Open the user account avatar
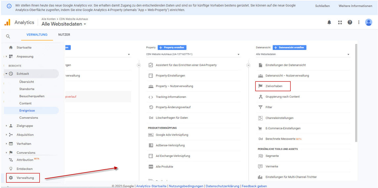The height and width of the screenshot is (188, 378). (x=369, y=22)
